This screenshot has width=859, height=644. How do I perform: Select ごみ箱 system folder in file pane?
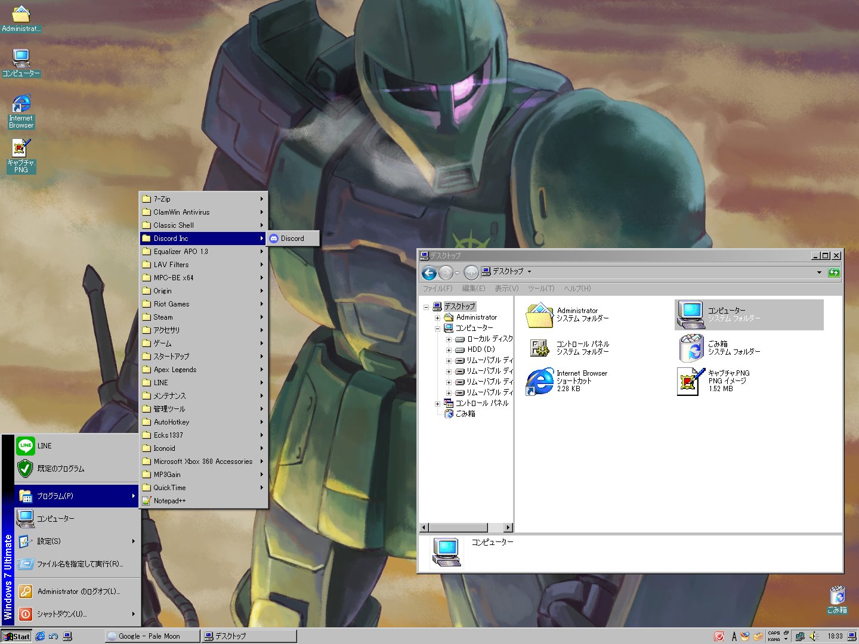pos(719,348)
